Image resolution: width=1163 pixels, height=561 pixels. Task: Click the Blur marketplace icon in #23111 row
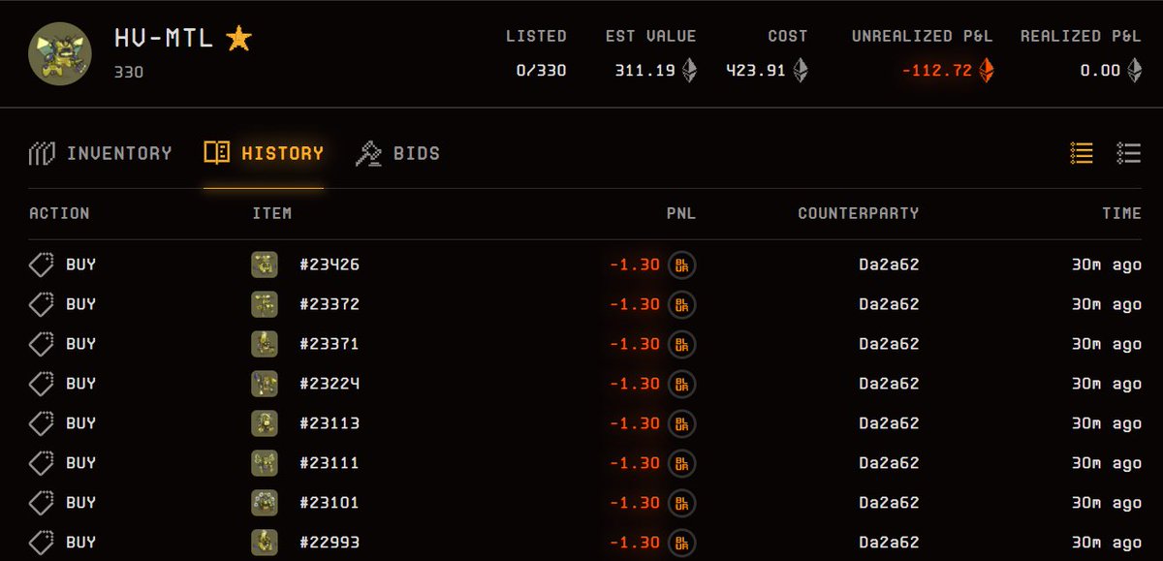[x=682, y=463]
